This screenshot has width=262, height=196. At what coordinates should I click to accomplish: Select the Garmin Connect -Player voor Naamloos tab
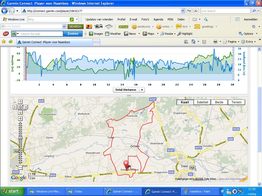[x=54, y=42]
